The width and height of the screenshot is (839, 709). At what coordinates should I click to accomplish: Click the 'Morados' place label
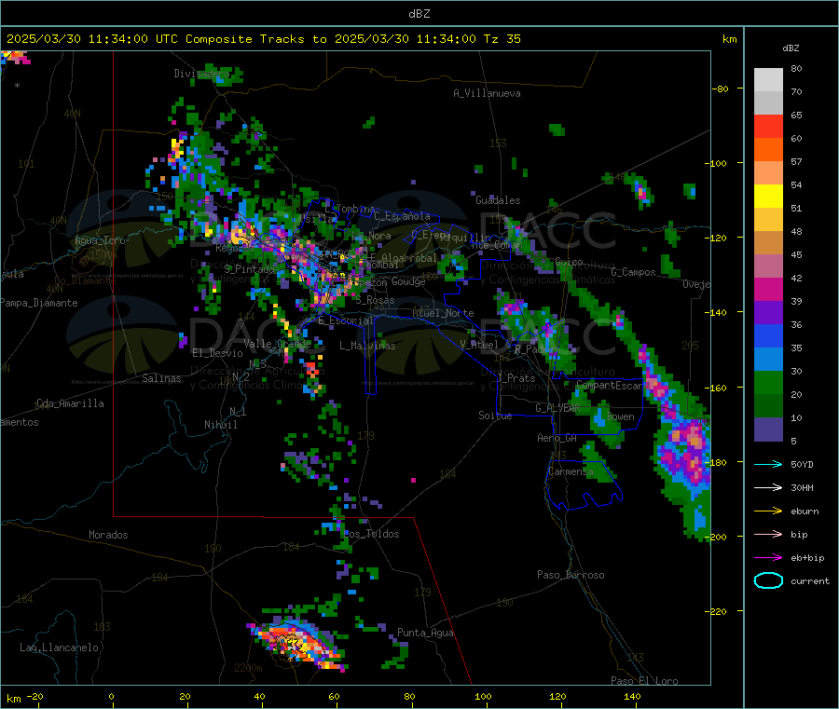pyautogui.click(x=108, y=535)
